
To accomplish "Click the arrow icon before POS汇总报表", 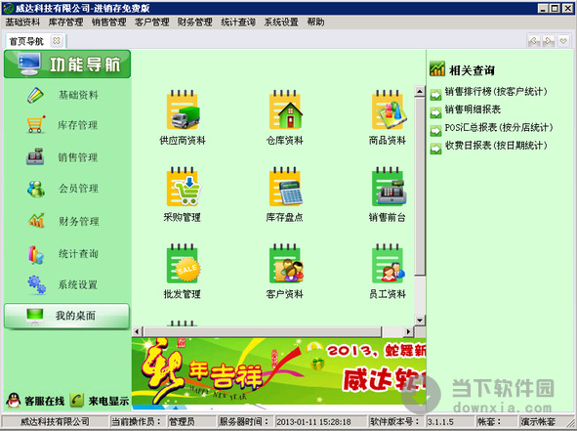I will (435, 130).
